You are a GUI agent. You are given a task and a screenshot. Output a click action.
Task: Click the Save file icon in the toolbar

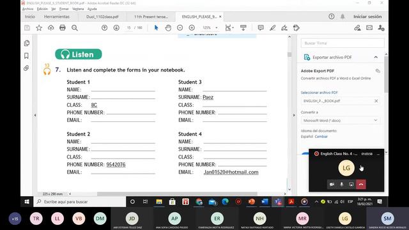coord(27,27)
